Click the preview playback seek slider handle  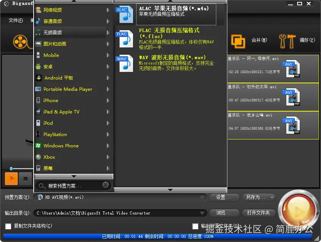tap(11, 168)
